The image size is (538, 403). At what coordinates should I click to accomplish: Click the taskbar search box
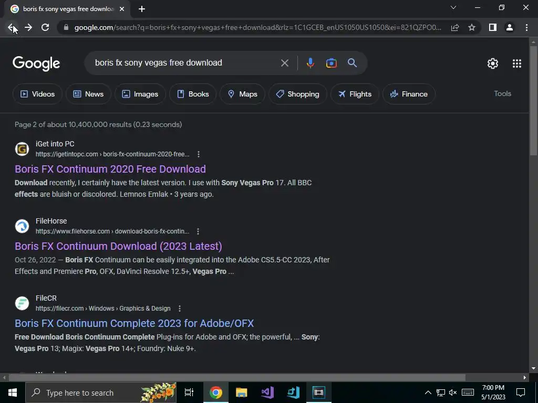(x=101, y=393)
